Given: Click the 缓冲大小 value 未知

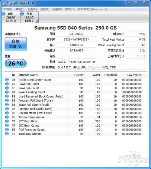Looking at the screenshot, I should coord(136,34).
